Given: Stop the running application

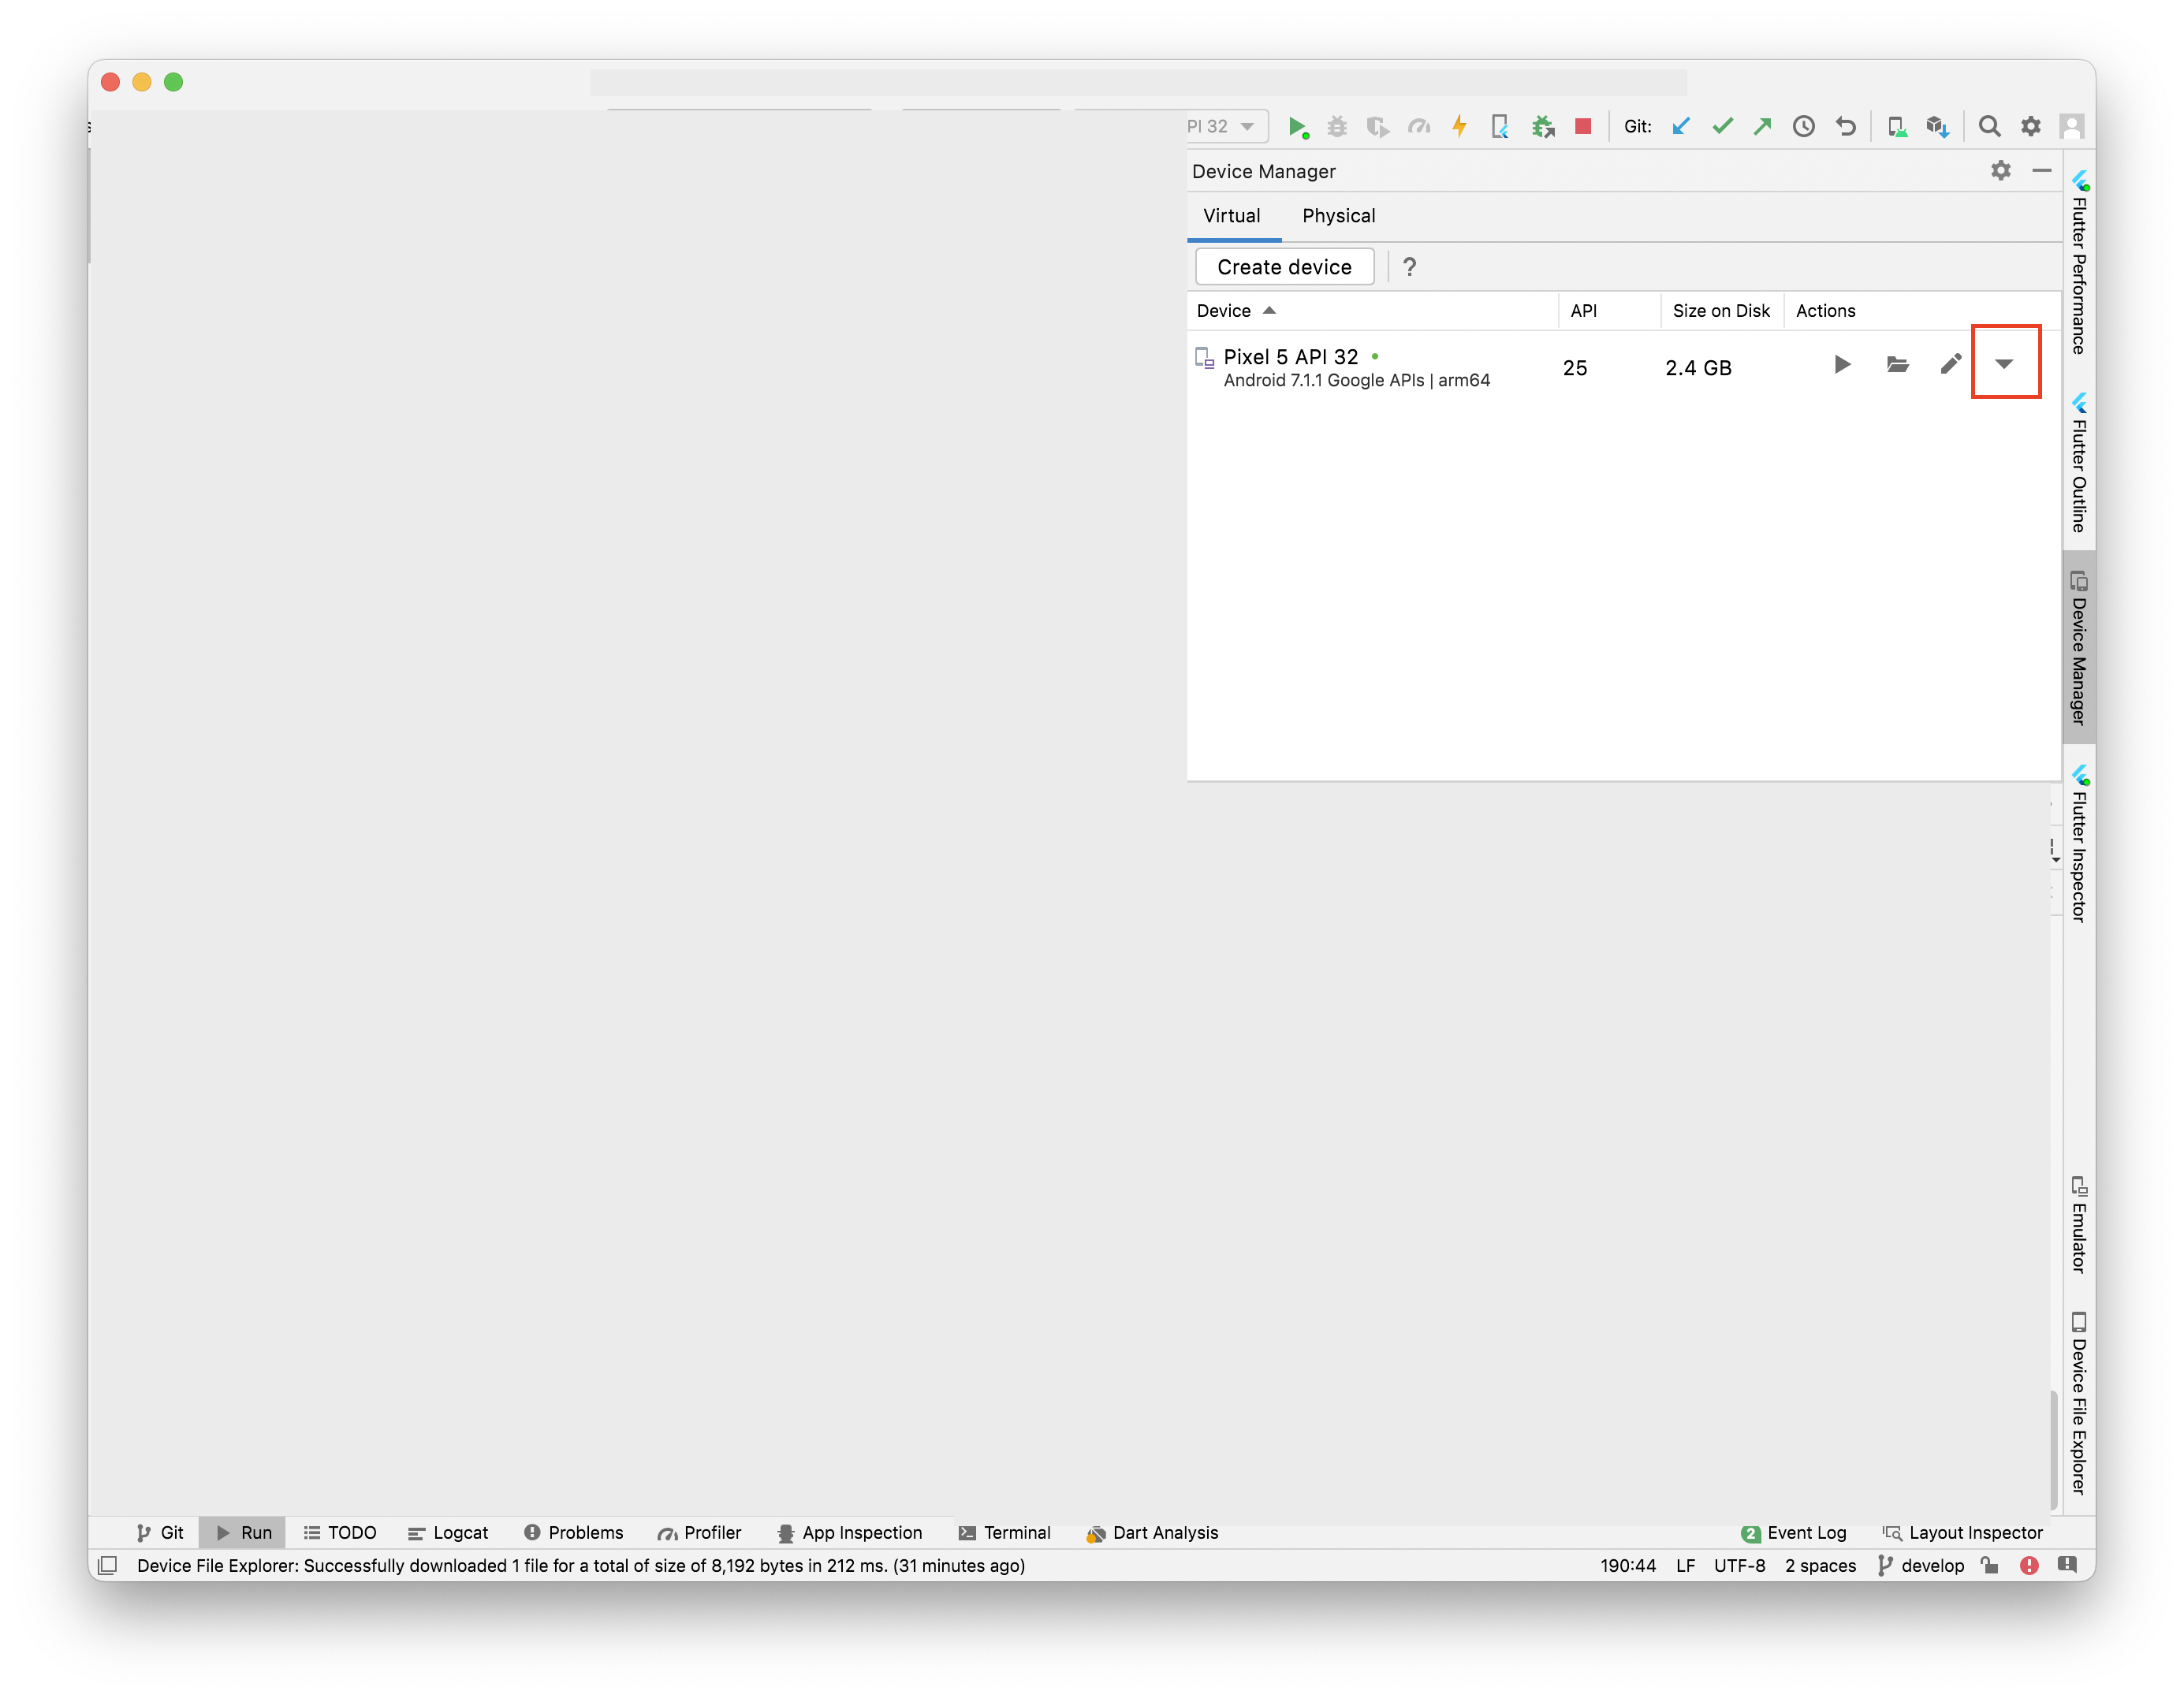Looking at the screenshot, I should (x=1583, y=126).
